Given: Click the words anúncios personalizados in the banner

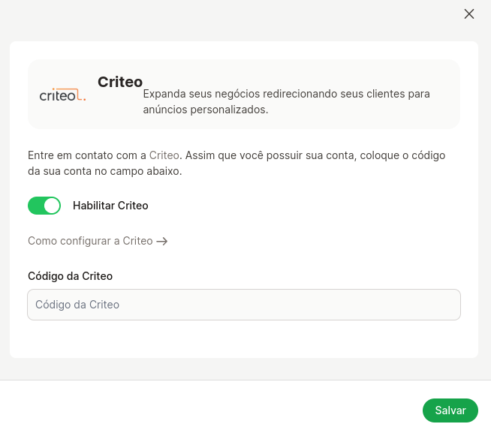Looking at the screenshot, I should (206, 110).
